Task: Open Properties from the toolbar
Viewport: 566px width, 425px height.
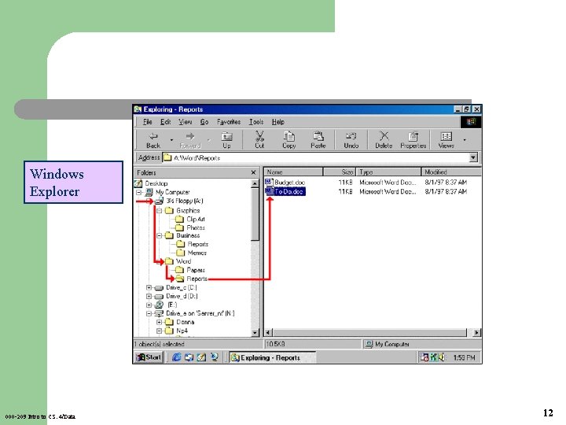Action: [413, 140]
